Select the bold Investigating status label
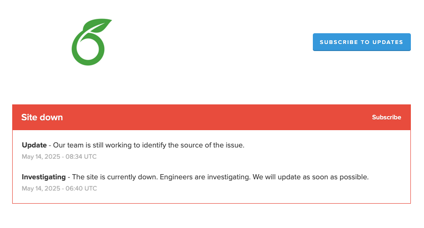This screenshot has height=228, width=424. (x=44, y=177)
